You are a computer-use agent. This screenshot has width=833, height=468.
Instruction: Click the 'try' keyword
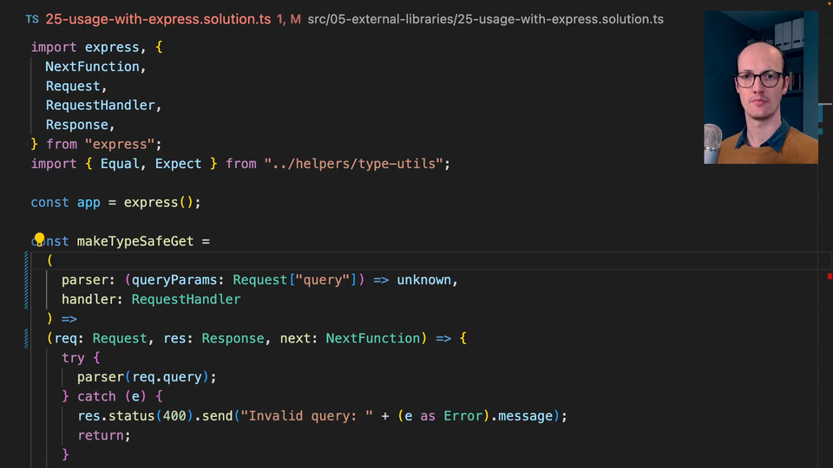73,357
